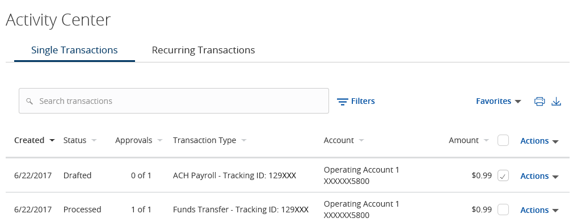Image resolution: width=573 pixels, height=222 pixels.
Task: Sort by Transaction Type column arrow
Action: coord(244,140)
